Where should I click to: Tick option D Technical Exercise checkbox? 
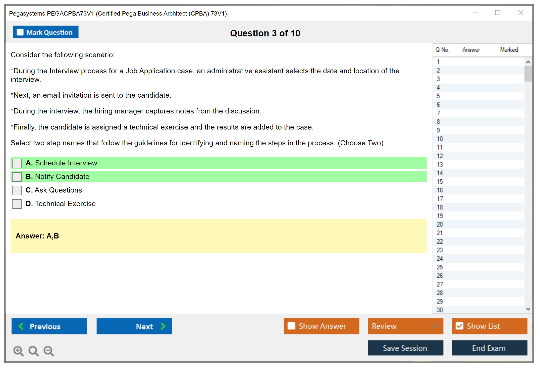pyautogui.click(x=17, y=204)
